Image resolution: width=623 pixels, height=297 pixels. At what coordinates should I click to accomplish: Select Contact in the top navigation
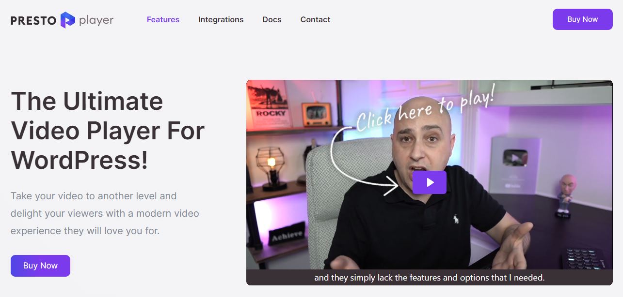coord(315,20)
